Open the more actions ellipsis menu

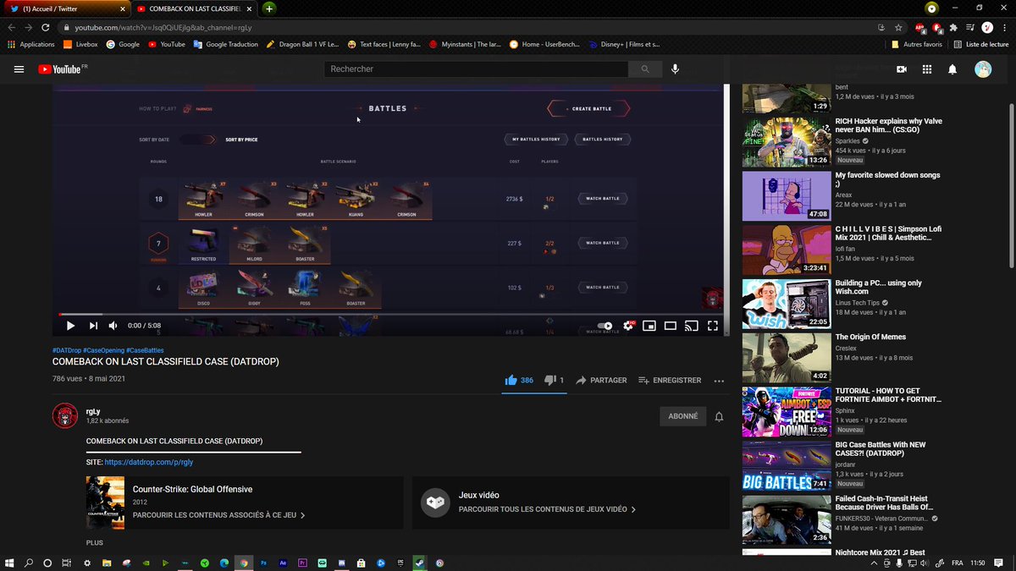(719, 382)
